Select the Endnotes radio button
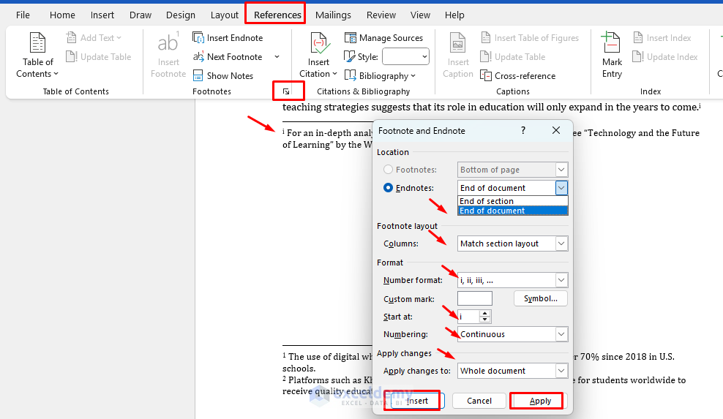 click(x=389, y=188)
